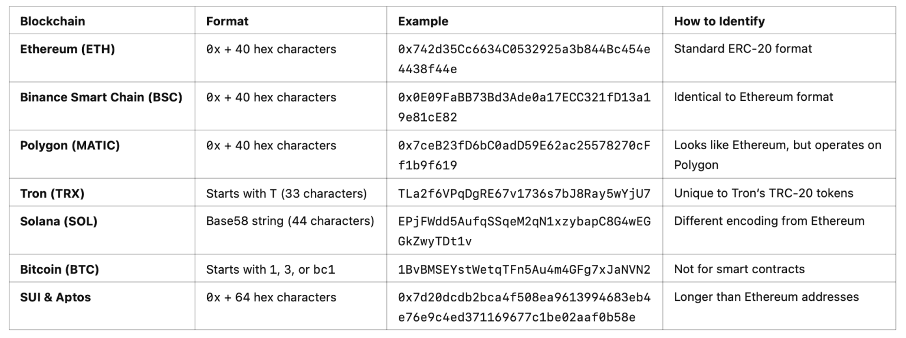The height and width of the screenshot is (338, 906).
Task: Select the SUI & Aptos row label
Action: (55, 297)
